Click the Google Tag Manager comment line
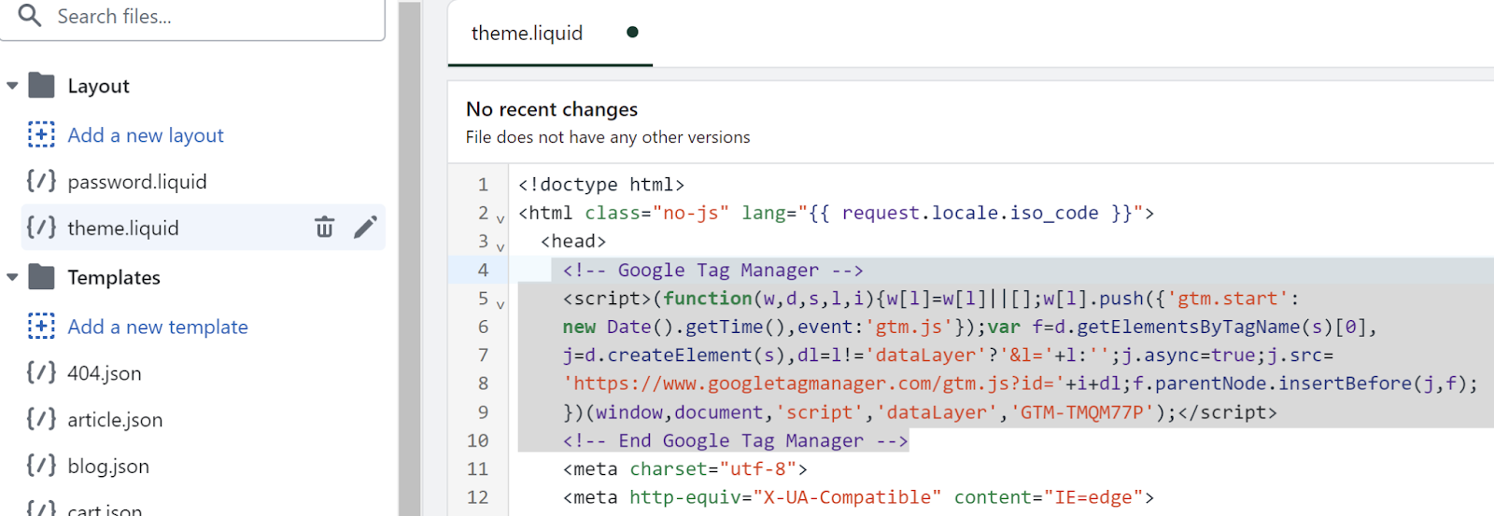Viewport: 1494px width, 516px height. pyautogui.click(x=712, y=270)
